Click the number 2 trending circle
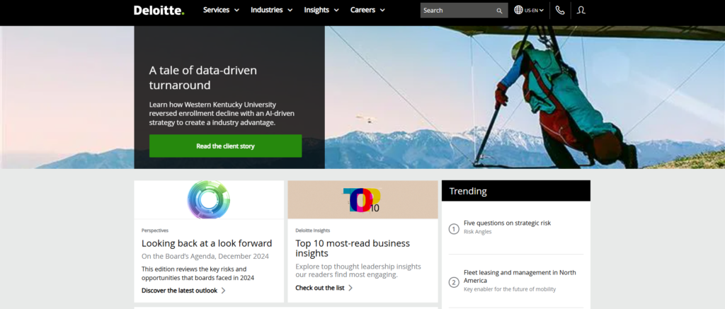725x309 pixels. (x=454, y=282)
